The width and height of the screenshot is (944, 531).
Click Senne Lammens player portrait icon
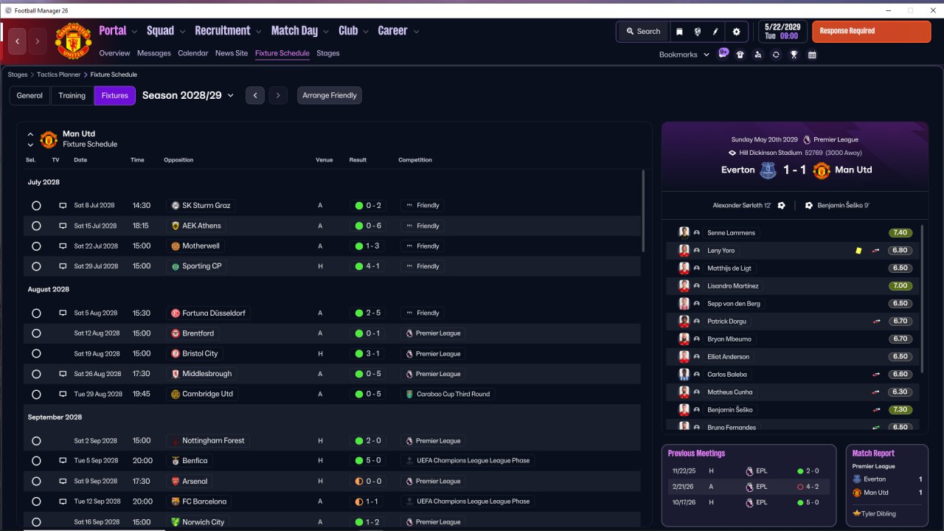684,233
